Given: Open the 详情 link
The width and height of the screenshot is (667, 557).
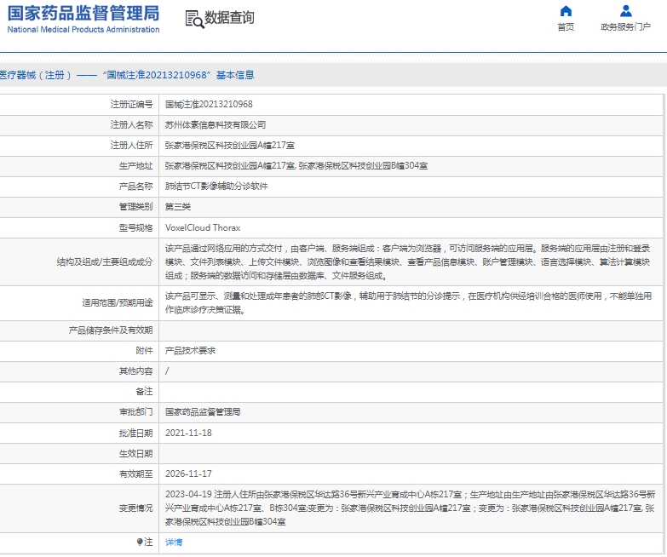Looking at the screenshot, I should pos(174,543).
